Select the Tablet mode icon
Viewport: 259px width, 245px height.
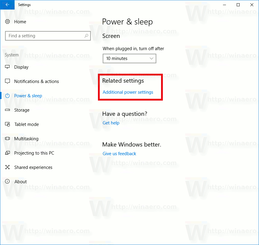pos(7,124)
